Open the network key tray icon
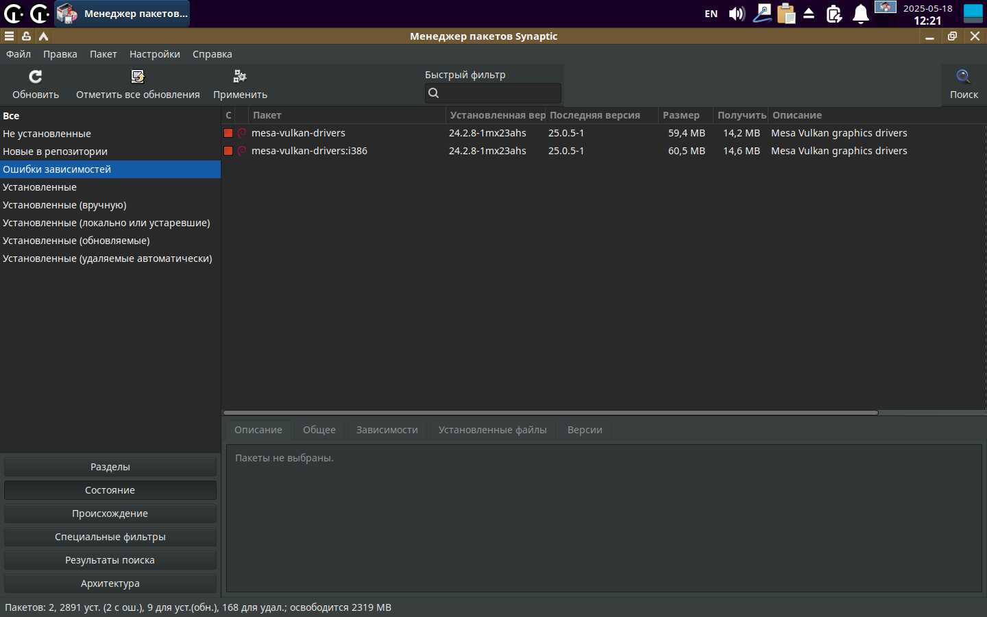The width and height of the screenshot is (987, 617). (762, 13)
